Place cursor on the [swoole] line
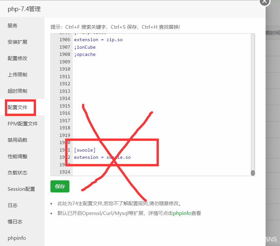Screen dimensions: 280x246 (85, 150)
